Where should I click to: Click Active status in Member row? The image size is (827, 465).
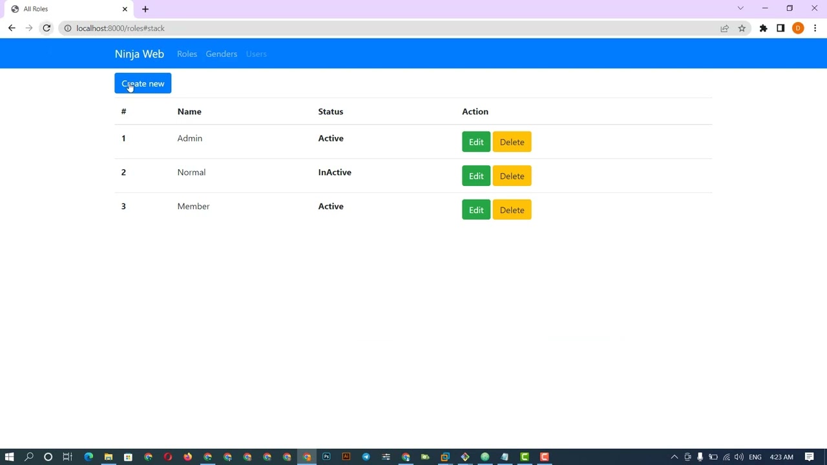(331, 206)
